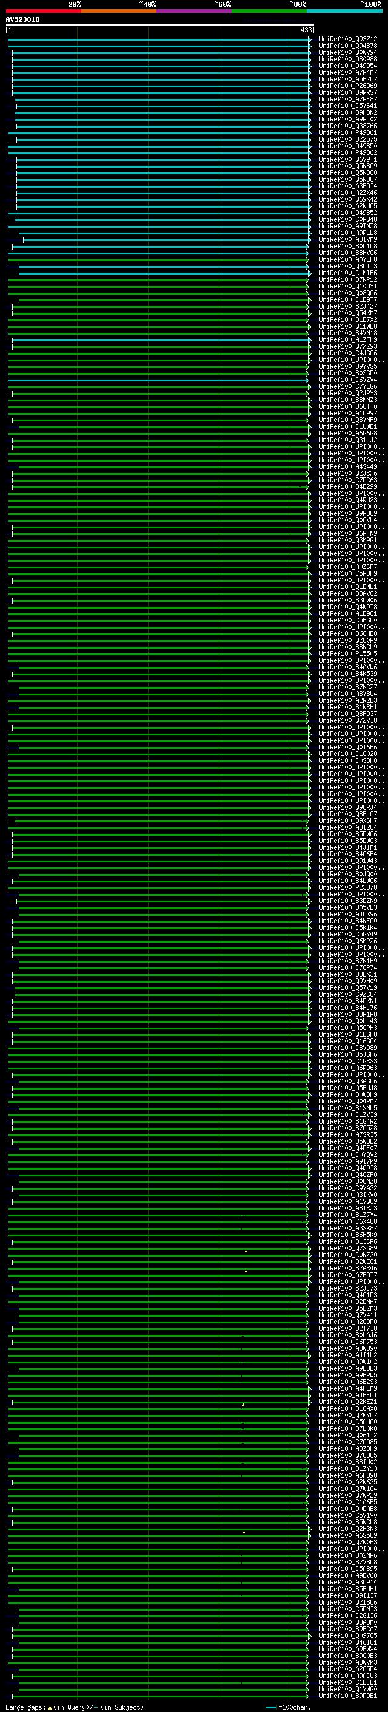Select the UniRef100_B0UAJ6 label

(348, 1335)
